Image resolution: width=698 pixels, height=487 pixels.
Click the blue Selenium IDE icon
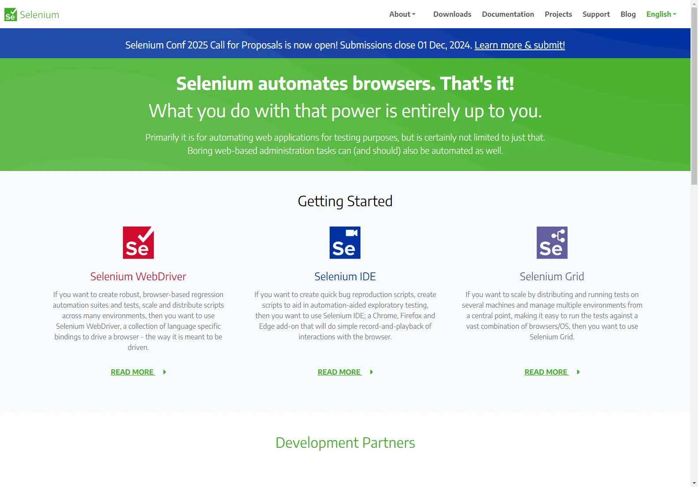point(345,243)
